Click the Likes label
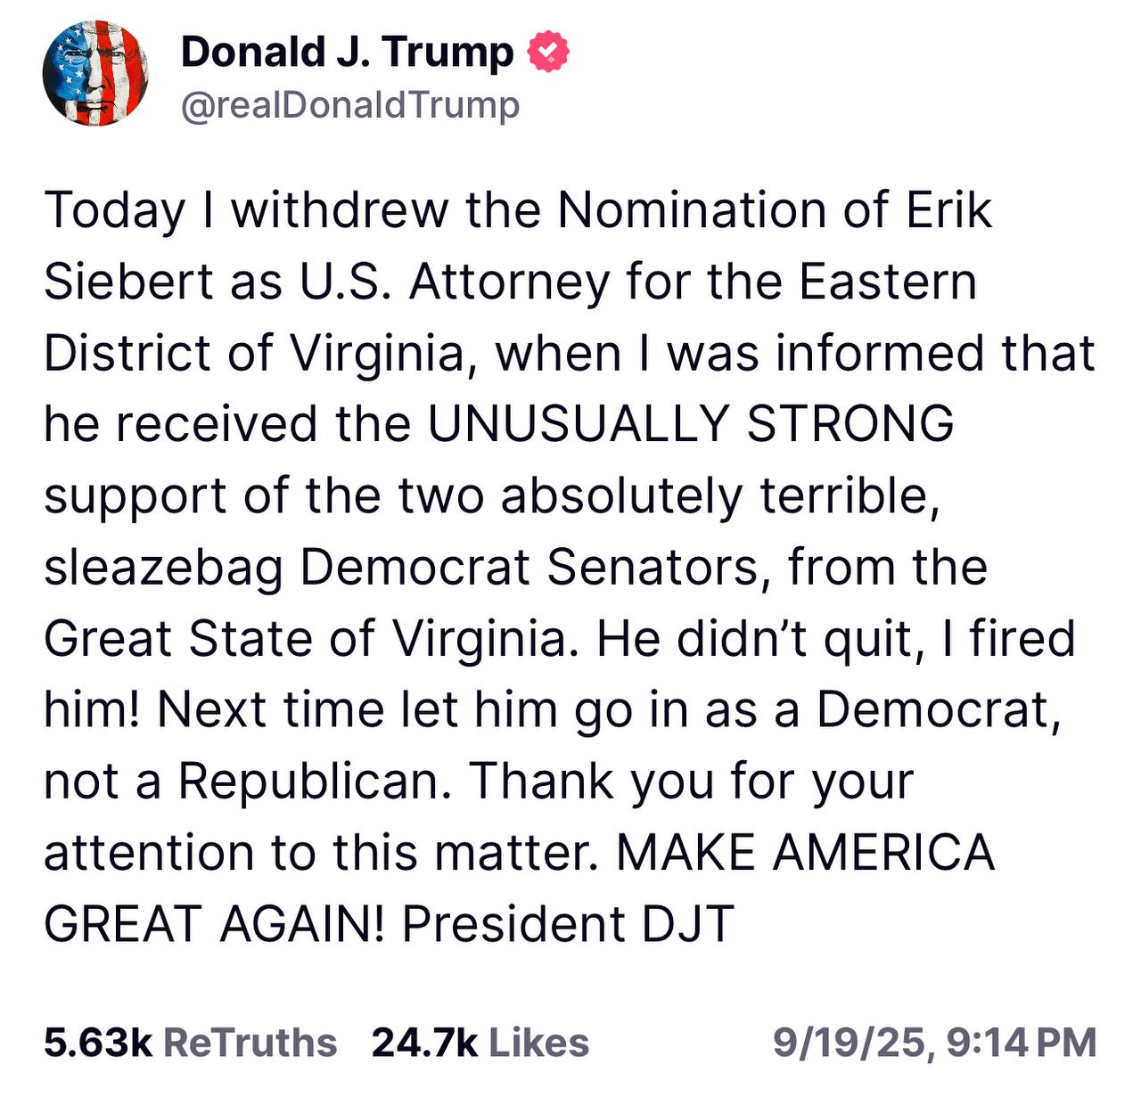1141x1105 pixels. point(538,1043)
